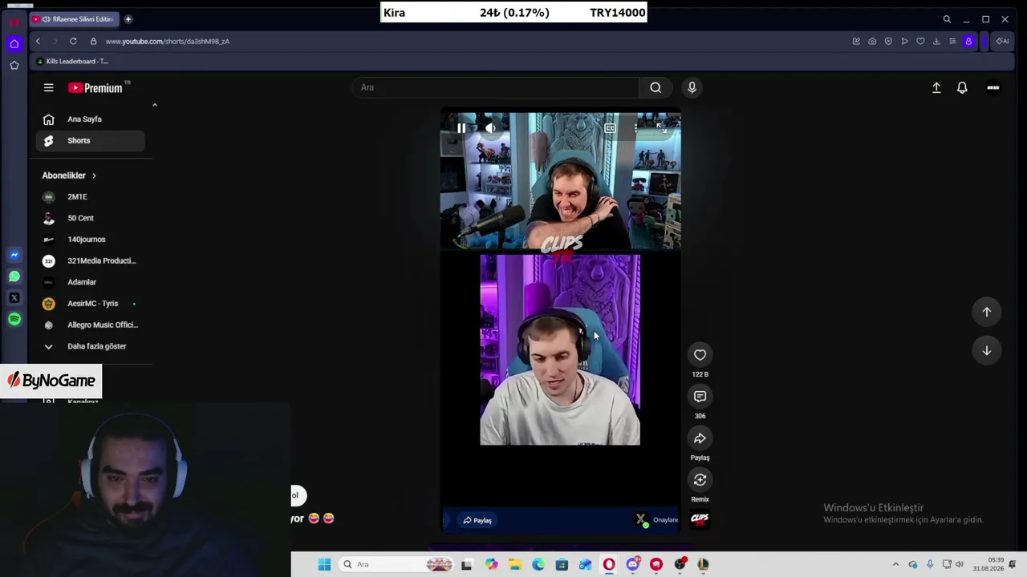1027x577 pixels.
Task: Open the Opera AI button
Action: click(1003, 41)
